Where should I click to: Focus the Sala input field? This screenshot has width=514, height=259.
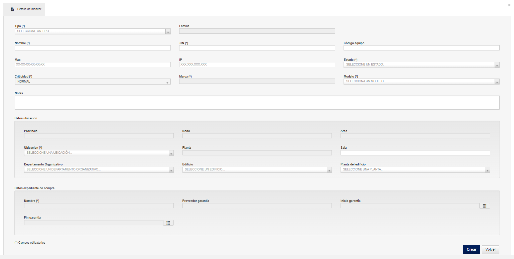(x=415, y=153)
